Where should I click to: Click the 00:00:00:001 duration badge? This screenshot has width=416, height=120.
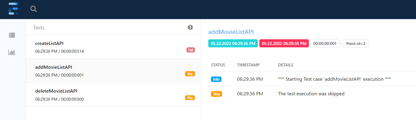(325, 43)
